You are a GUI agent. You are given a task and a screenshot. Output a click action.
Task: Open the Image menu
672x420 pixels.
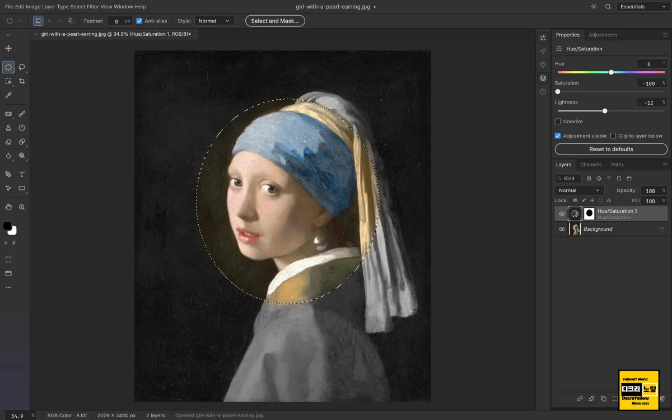pyautogui.click(x=32, y=7)
